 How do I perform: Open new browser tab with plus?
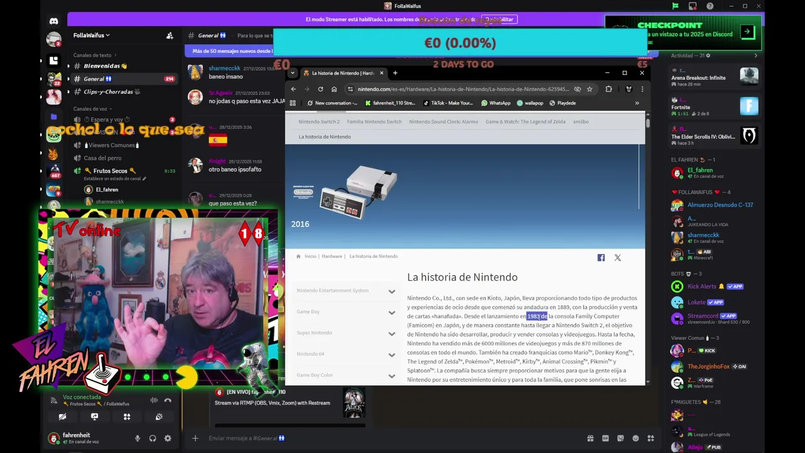pos(395,73)
